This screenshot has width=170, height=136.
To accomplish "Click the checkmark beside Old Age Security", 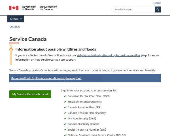I will (65, 118).
